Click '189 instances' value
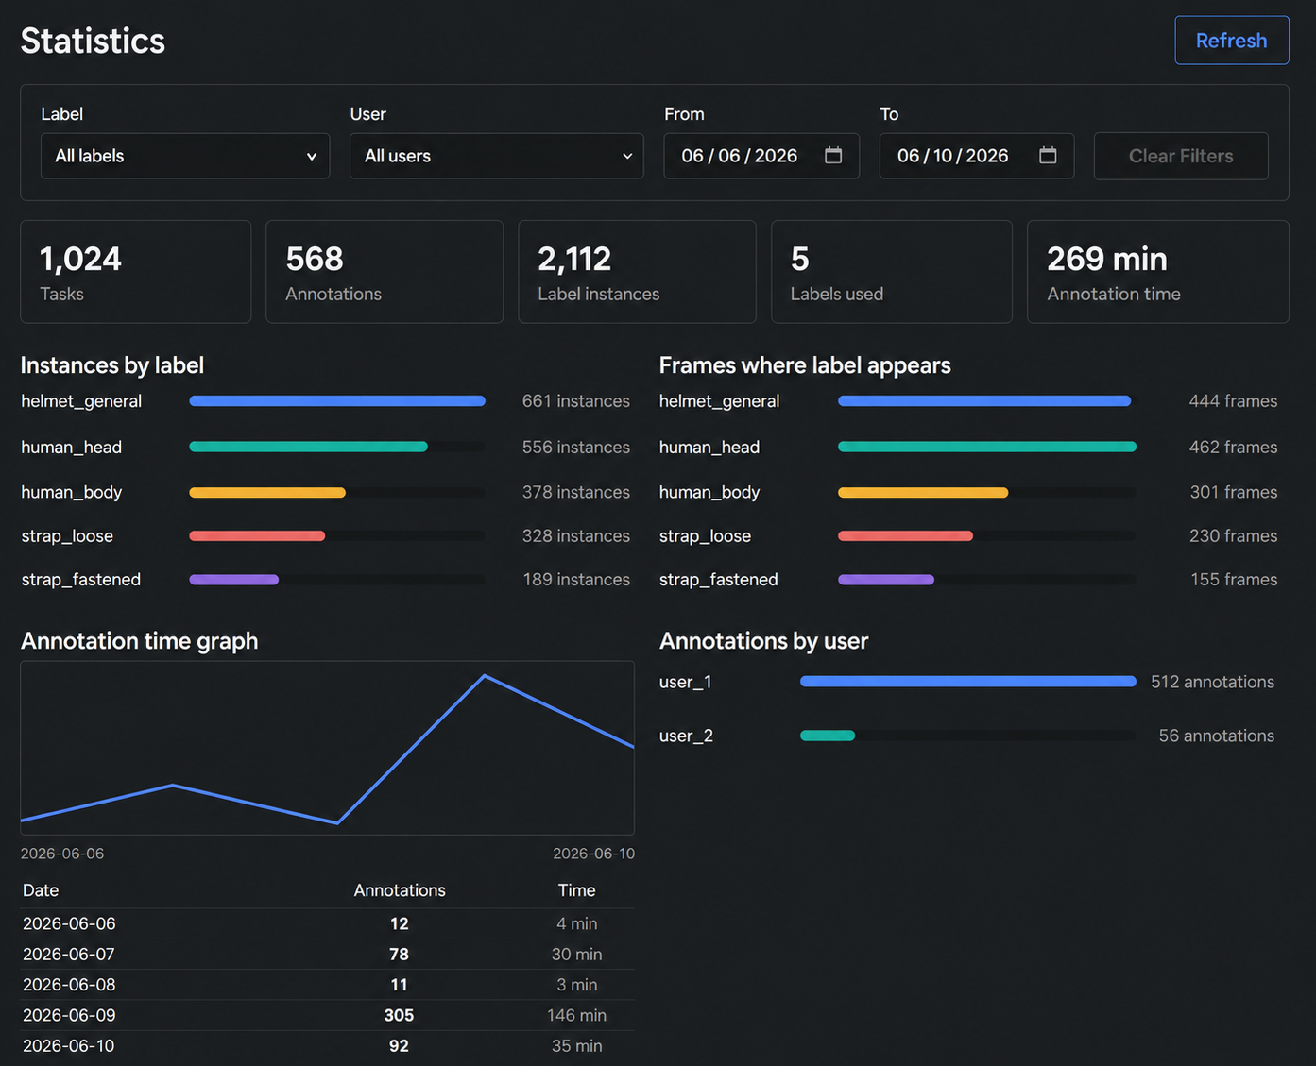 576,579
